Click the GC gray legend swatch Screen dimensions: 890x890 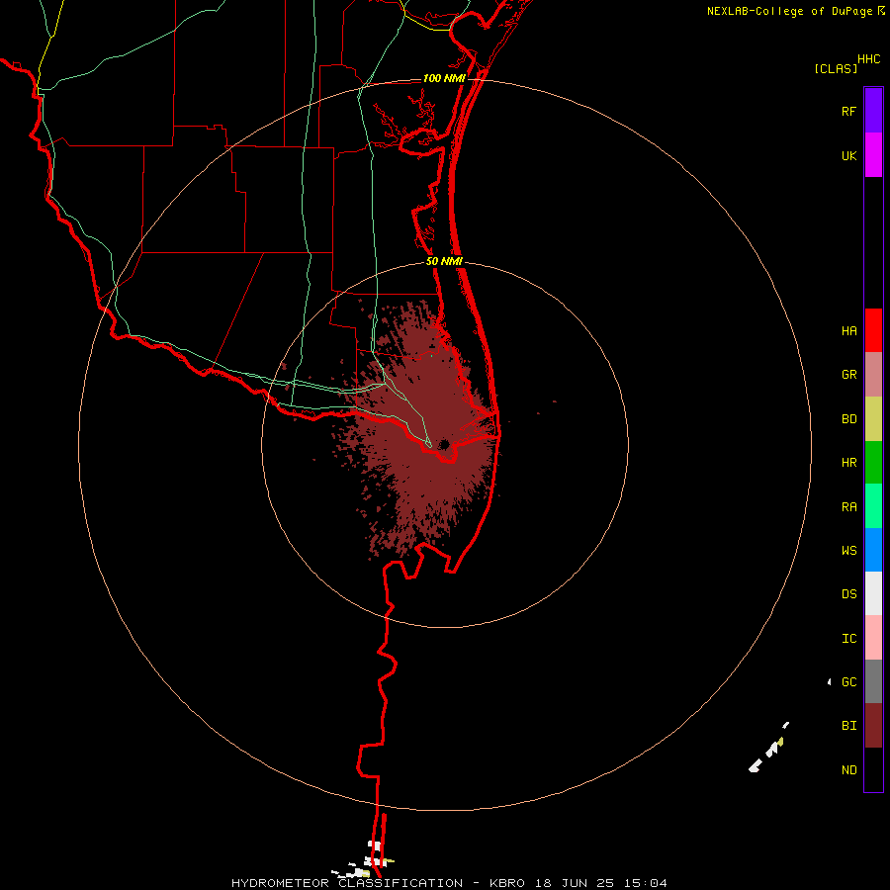(x=873, y=681)
